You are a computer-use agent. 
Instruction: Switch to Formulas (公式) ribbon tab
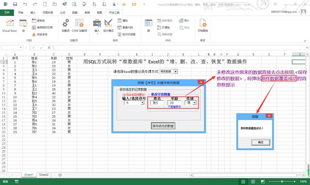point(62,13)
